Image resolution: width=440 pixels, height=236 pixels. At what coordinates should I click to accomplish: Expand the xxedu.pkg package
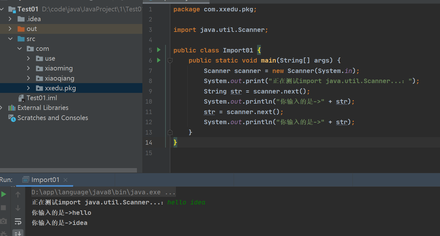coord(29,88)
